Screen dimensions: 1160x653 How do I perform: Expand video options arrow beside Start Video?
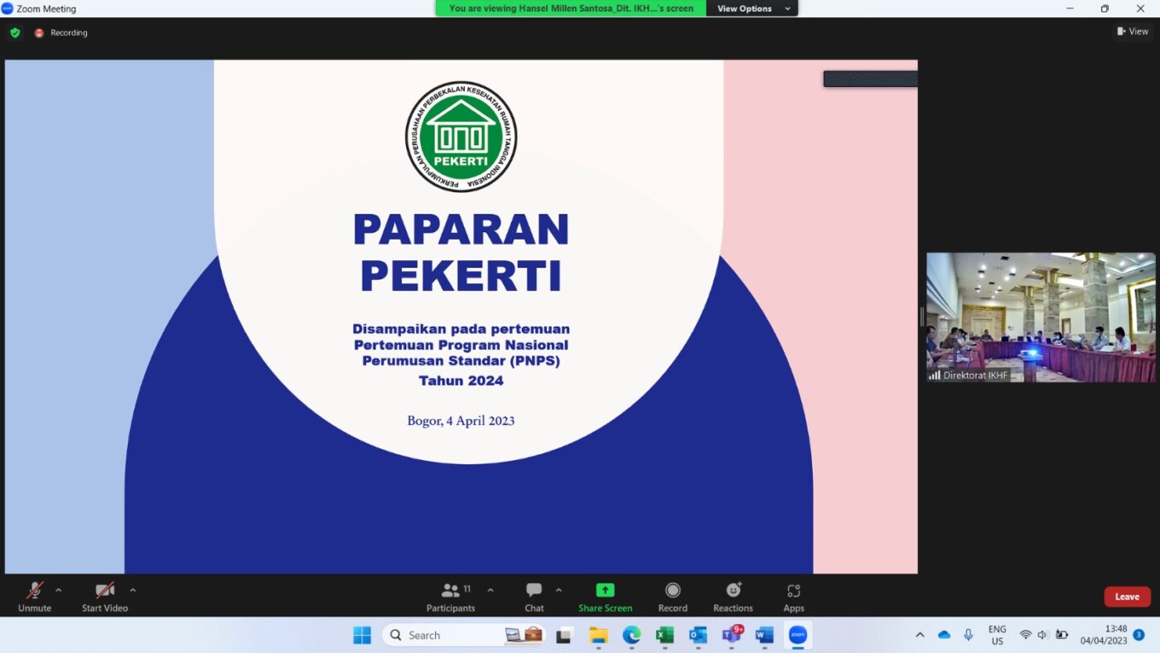[x=133, y=590]
